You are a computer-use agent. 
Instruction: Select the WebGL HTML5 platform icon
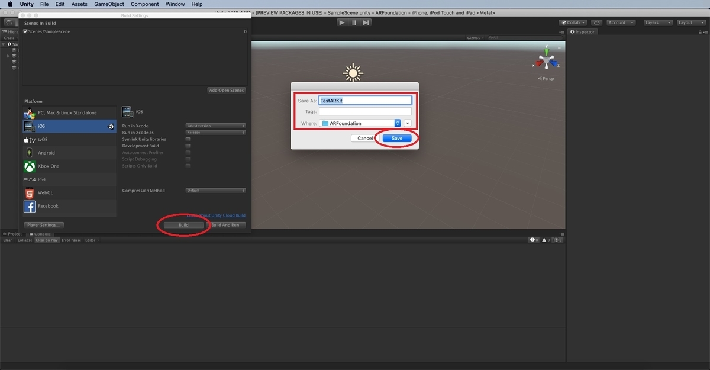tap(30, 193)
